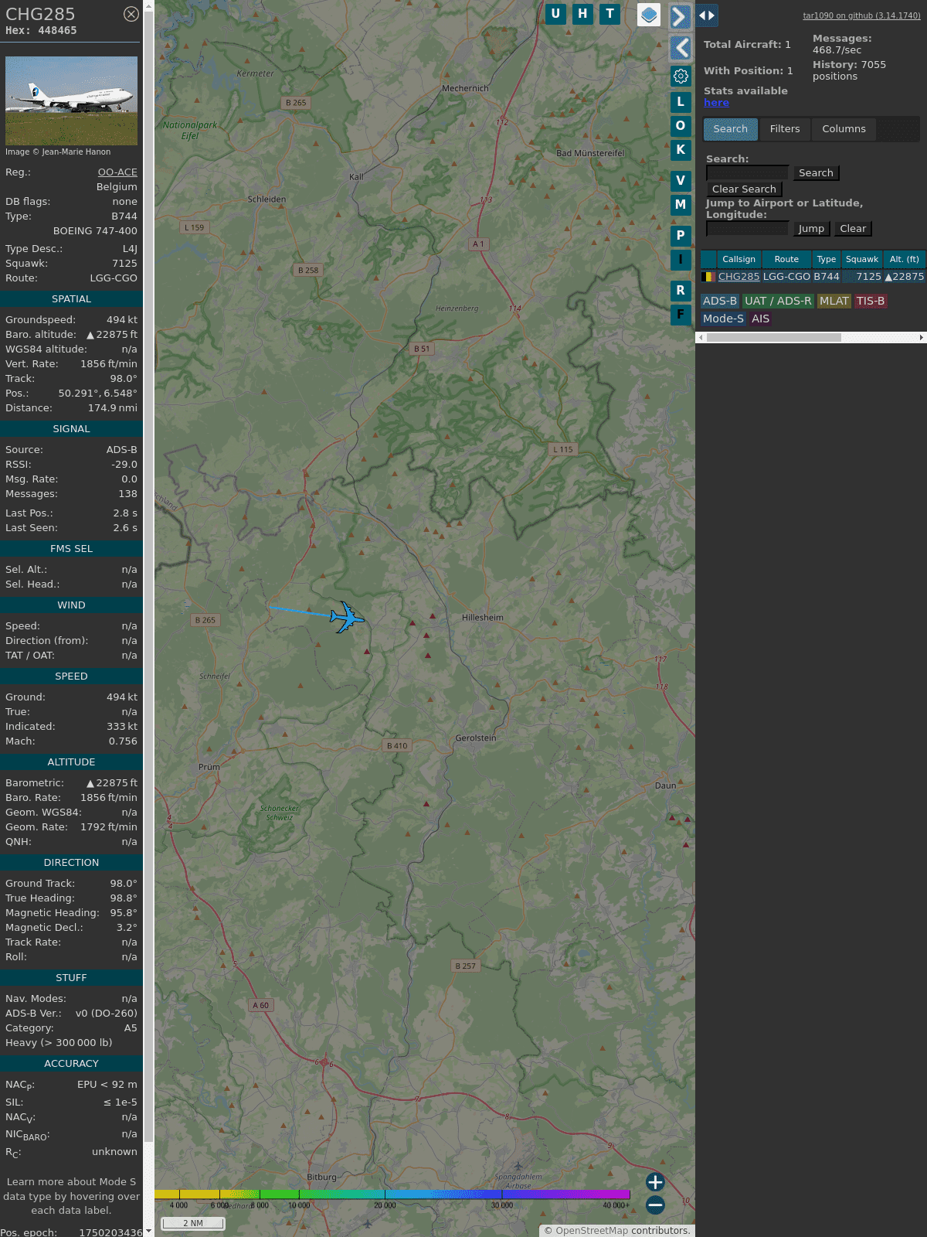The height and width of the screenshot is (1237, 927).
Task: Toggle the R map button
Action: (x=681, y=290)
